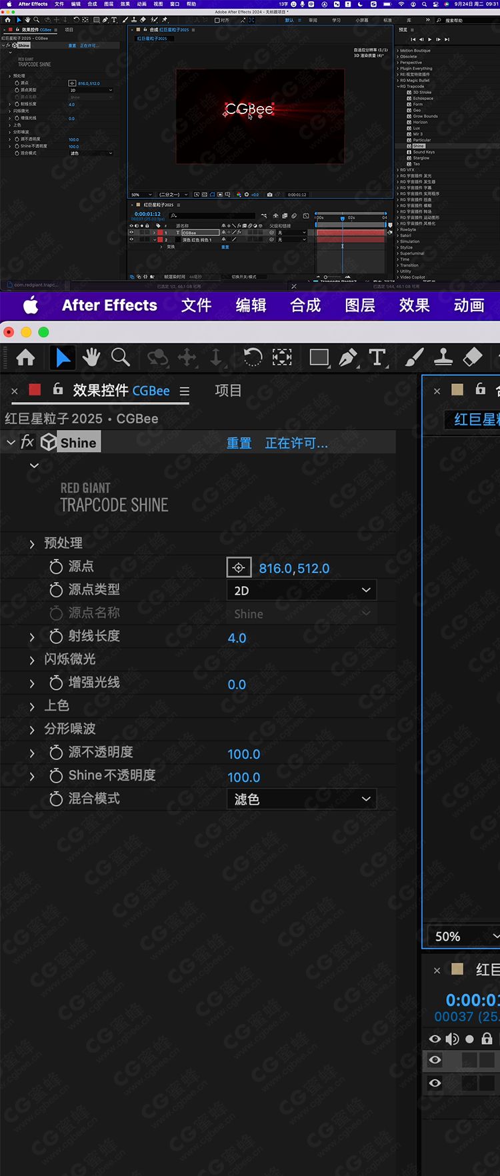Select the Zoom magnifier tool in enlarged toolbar
Screen dimensions: 500x1176
(121, 357)
